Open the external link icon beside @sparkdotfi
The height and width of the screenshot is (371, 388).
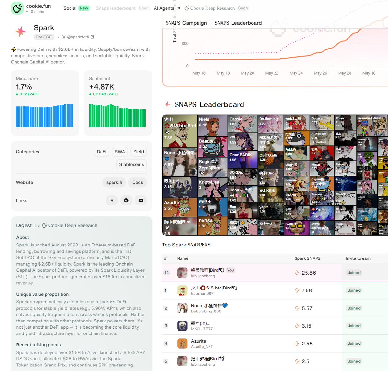(92, 37)
